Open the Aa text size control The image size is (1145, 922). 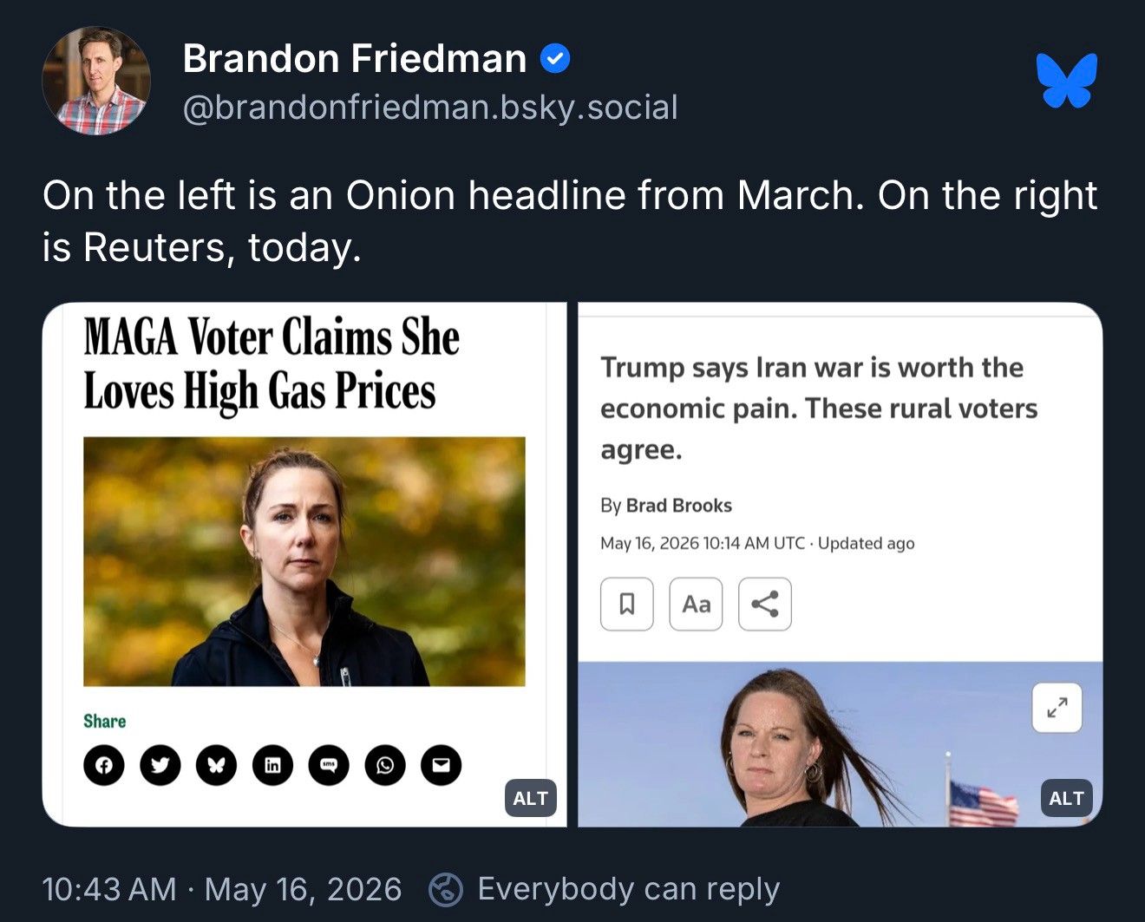(x=696, y=604)
